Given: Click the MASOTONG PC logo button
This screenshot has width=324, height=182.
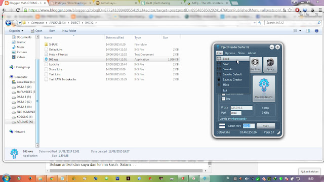Looking at the screenshot, I should [x=264, y=88].
